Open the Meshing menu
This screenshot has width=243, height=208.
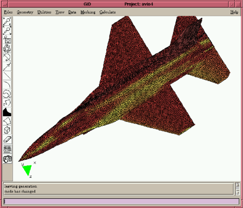point(88,12)
